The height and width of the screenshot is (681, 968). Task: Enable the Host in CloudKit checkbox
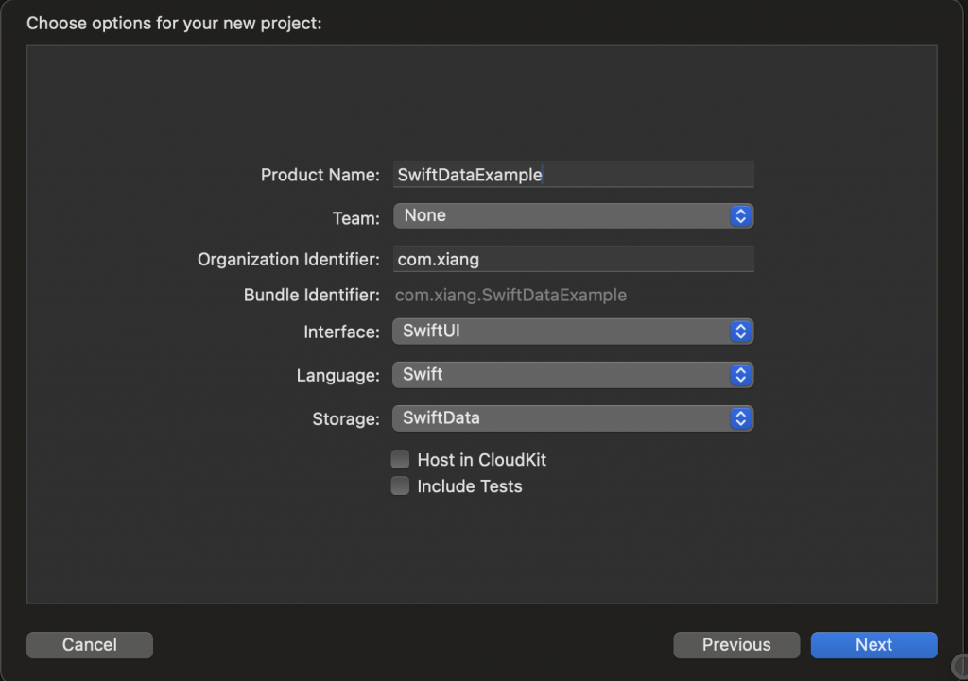click(400, 460)
